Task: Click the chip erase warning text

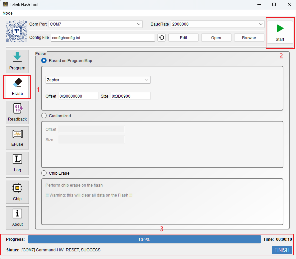Action: coord(89,195)
